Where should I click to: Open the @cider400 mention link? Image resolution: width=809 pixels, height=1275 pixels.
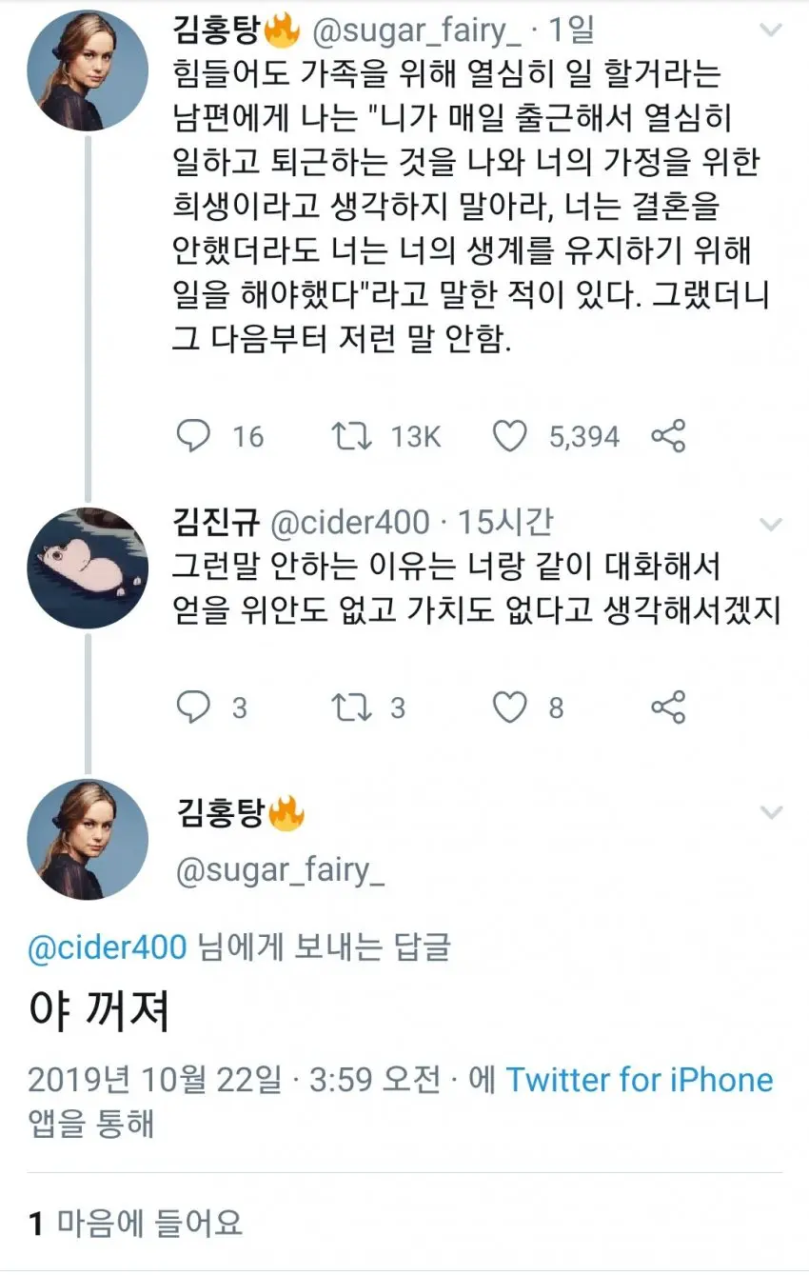click(105, 946)
